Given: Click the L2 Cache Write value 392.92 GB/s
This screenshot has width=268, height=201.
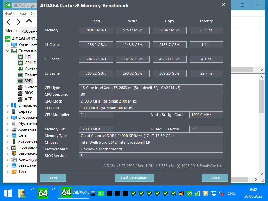Looking at the screenshot, I should click(133, 59).
